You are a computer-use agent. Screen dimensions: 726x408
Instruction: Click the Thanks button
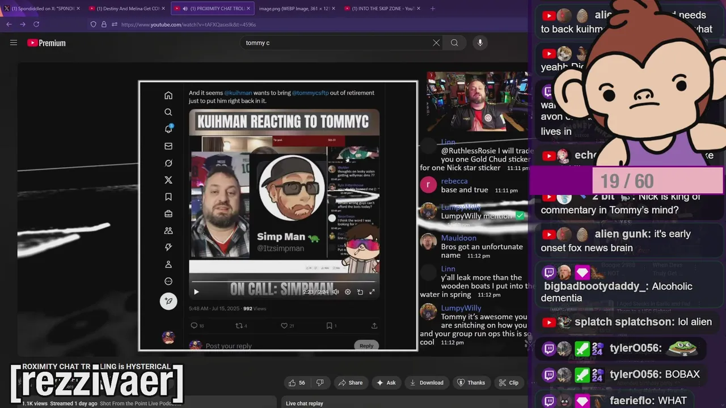point(471,382)
